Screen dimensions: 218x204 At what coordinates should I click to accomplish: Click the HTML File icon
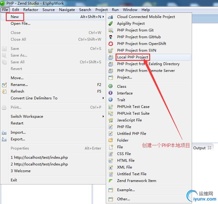coord(111,161)
